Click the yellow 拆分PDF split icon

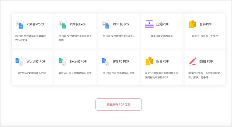tap(149, 61)
